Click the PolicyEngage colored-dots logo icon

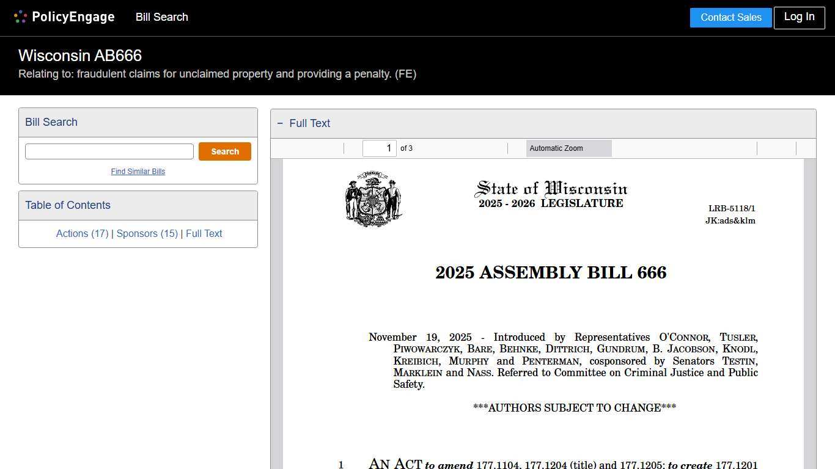tap(20, 16)
